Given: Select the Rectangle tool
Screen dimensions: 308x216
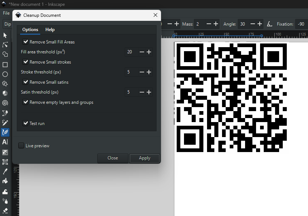Looking at the screenshot, I should pos(5,65).
